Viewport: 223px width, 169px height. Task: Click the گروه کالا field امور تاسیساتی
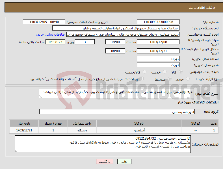click(117, 112)
